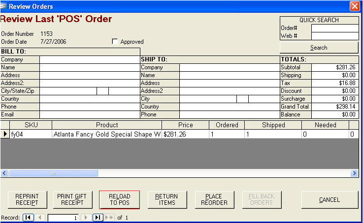
Task: Click the Ship To Address2 field
Action: [230, 91]
